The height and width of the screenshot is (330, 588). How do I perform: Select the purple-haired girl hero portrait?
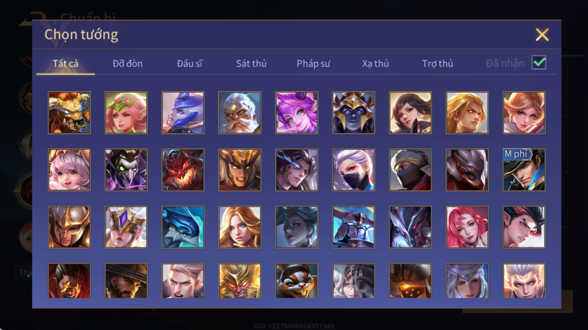(297, 113)
